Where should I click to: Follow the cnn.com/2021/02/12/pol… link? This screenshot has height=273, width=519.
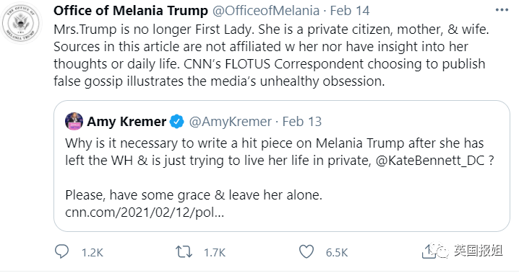click(145, 212)
